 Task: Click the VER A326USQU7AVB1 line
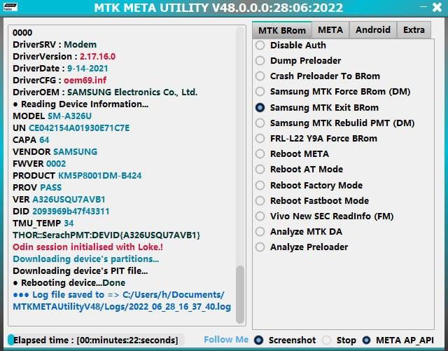pyautogui.click(x=59, y=200)
